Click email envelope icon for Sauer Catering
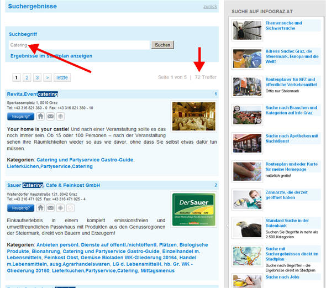Screen dimensions: 326x288 (50, 208)
